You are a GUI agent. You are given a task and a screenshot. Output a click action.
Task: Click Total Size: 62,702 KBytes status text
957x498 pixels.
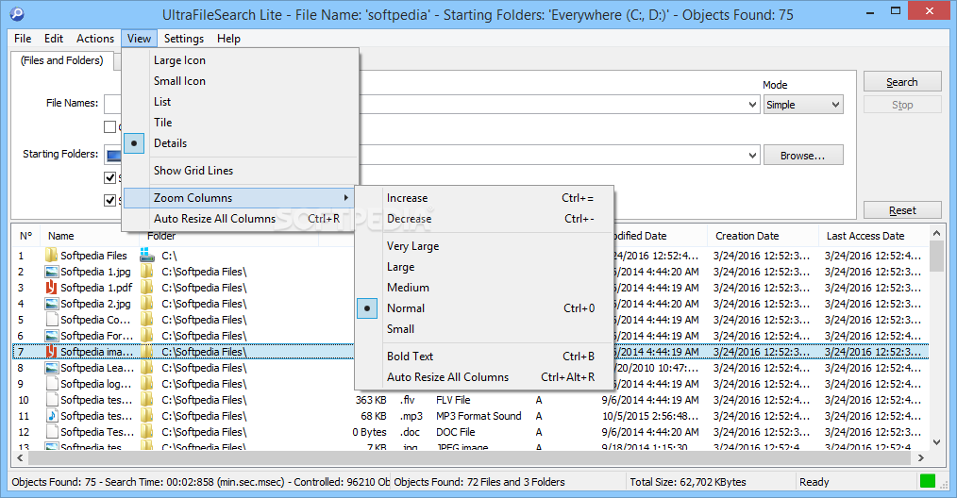coord(688,482)
